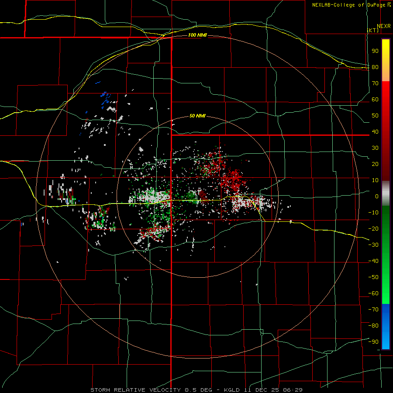Click the "NEXR" label above the scale
The image size is (393, 393).
384,26
